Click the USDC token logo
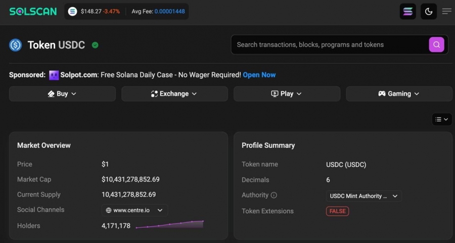The height and width of the screenshot is (243, 455). click(x=15, y=45)
